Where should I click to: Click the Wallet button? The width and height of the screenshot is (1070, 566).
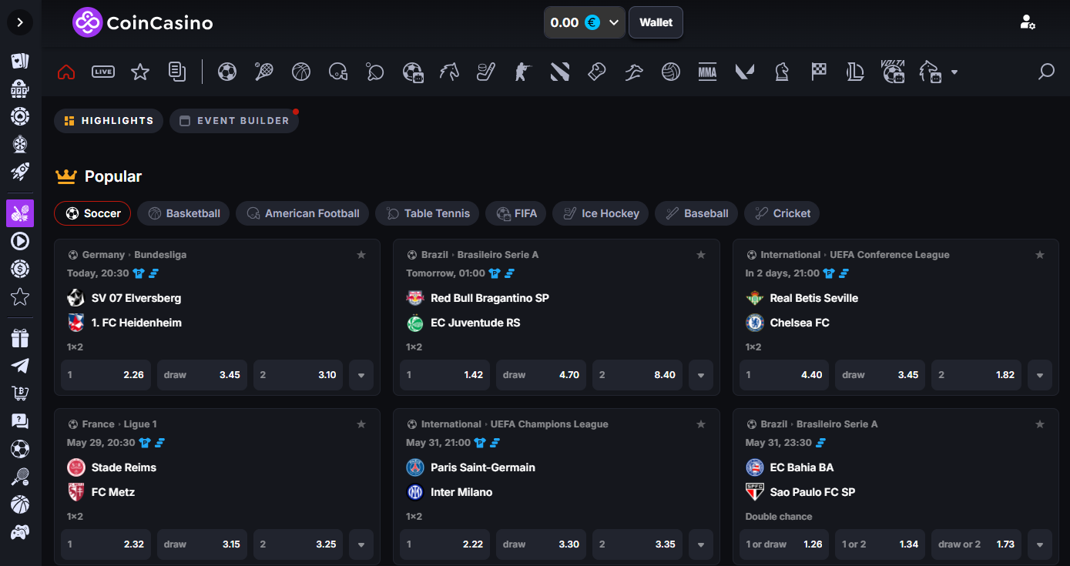coord(656,22)
